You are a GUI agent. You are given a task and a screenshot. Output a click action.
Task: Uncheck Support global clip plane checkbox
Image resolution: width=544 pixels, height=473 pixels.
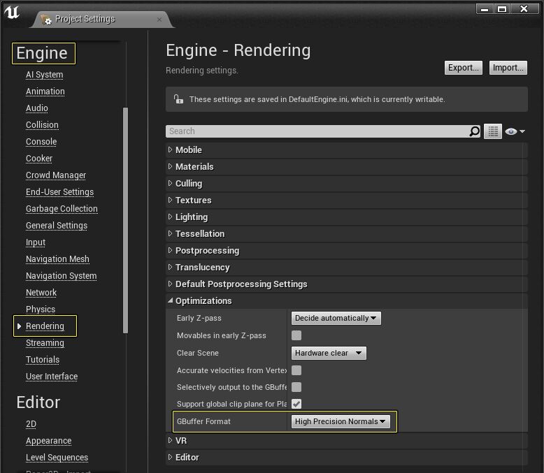point(296,404)
